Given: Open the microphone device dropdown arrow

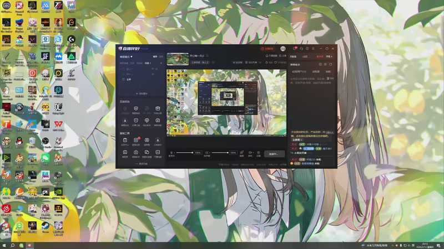Looking at the screenshot, I should 174,153.
